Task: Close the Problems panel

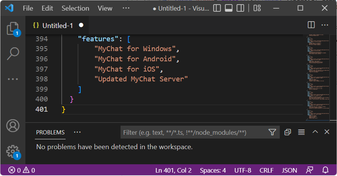Action: 327,132
